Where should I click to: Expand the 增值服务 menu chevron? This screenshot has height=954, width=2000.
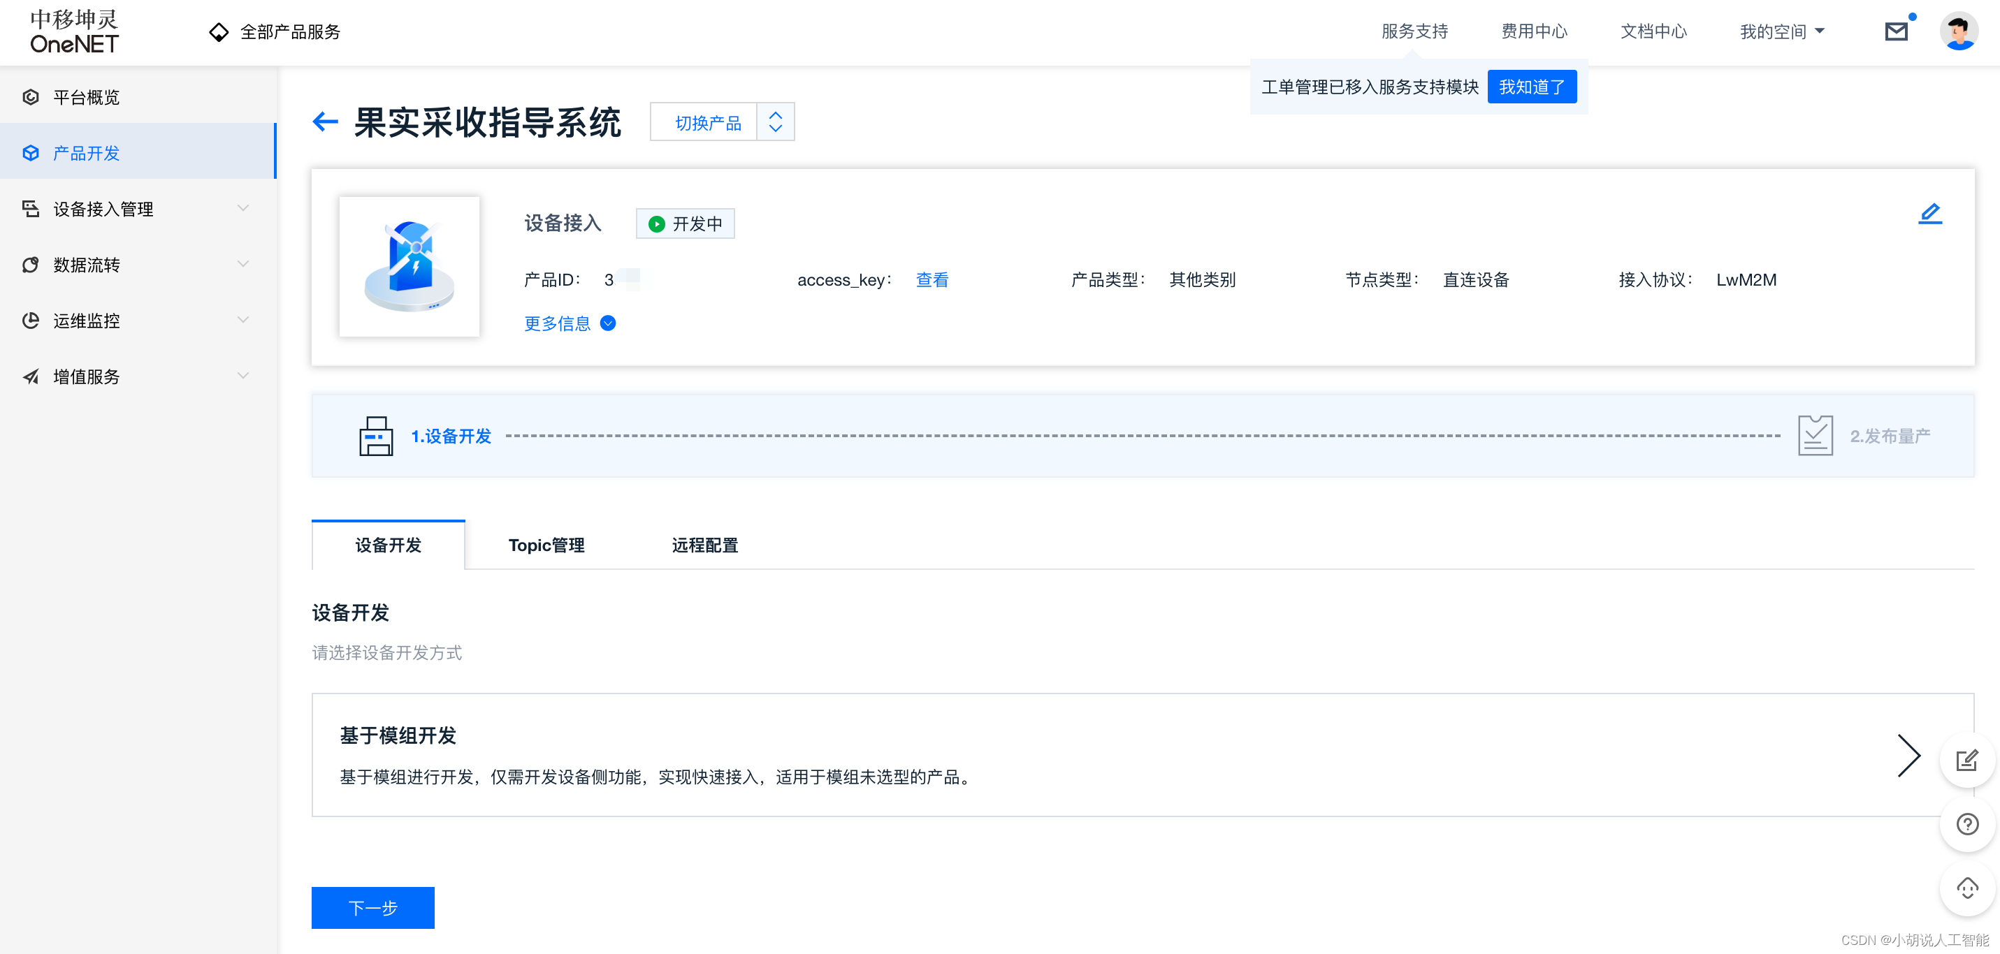(x=243, y=376)
